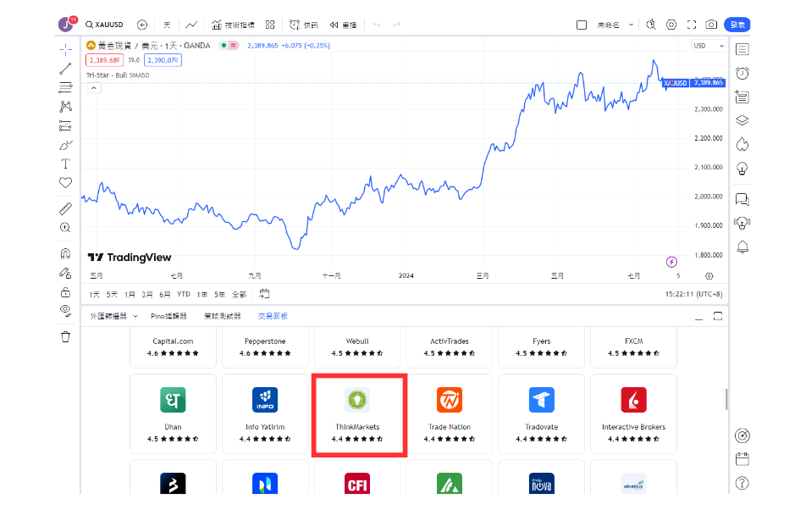Select the text annotation tool
Screen dimensions: 806x510
(x=65, y=164)
